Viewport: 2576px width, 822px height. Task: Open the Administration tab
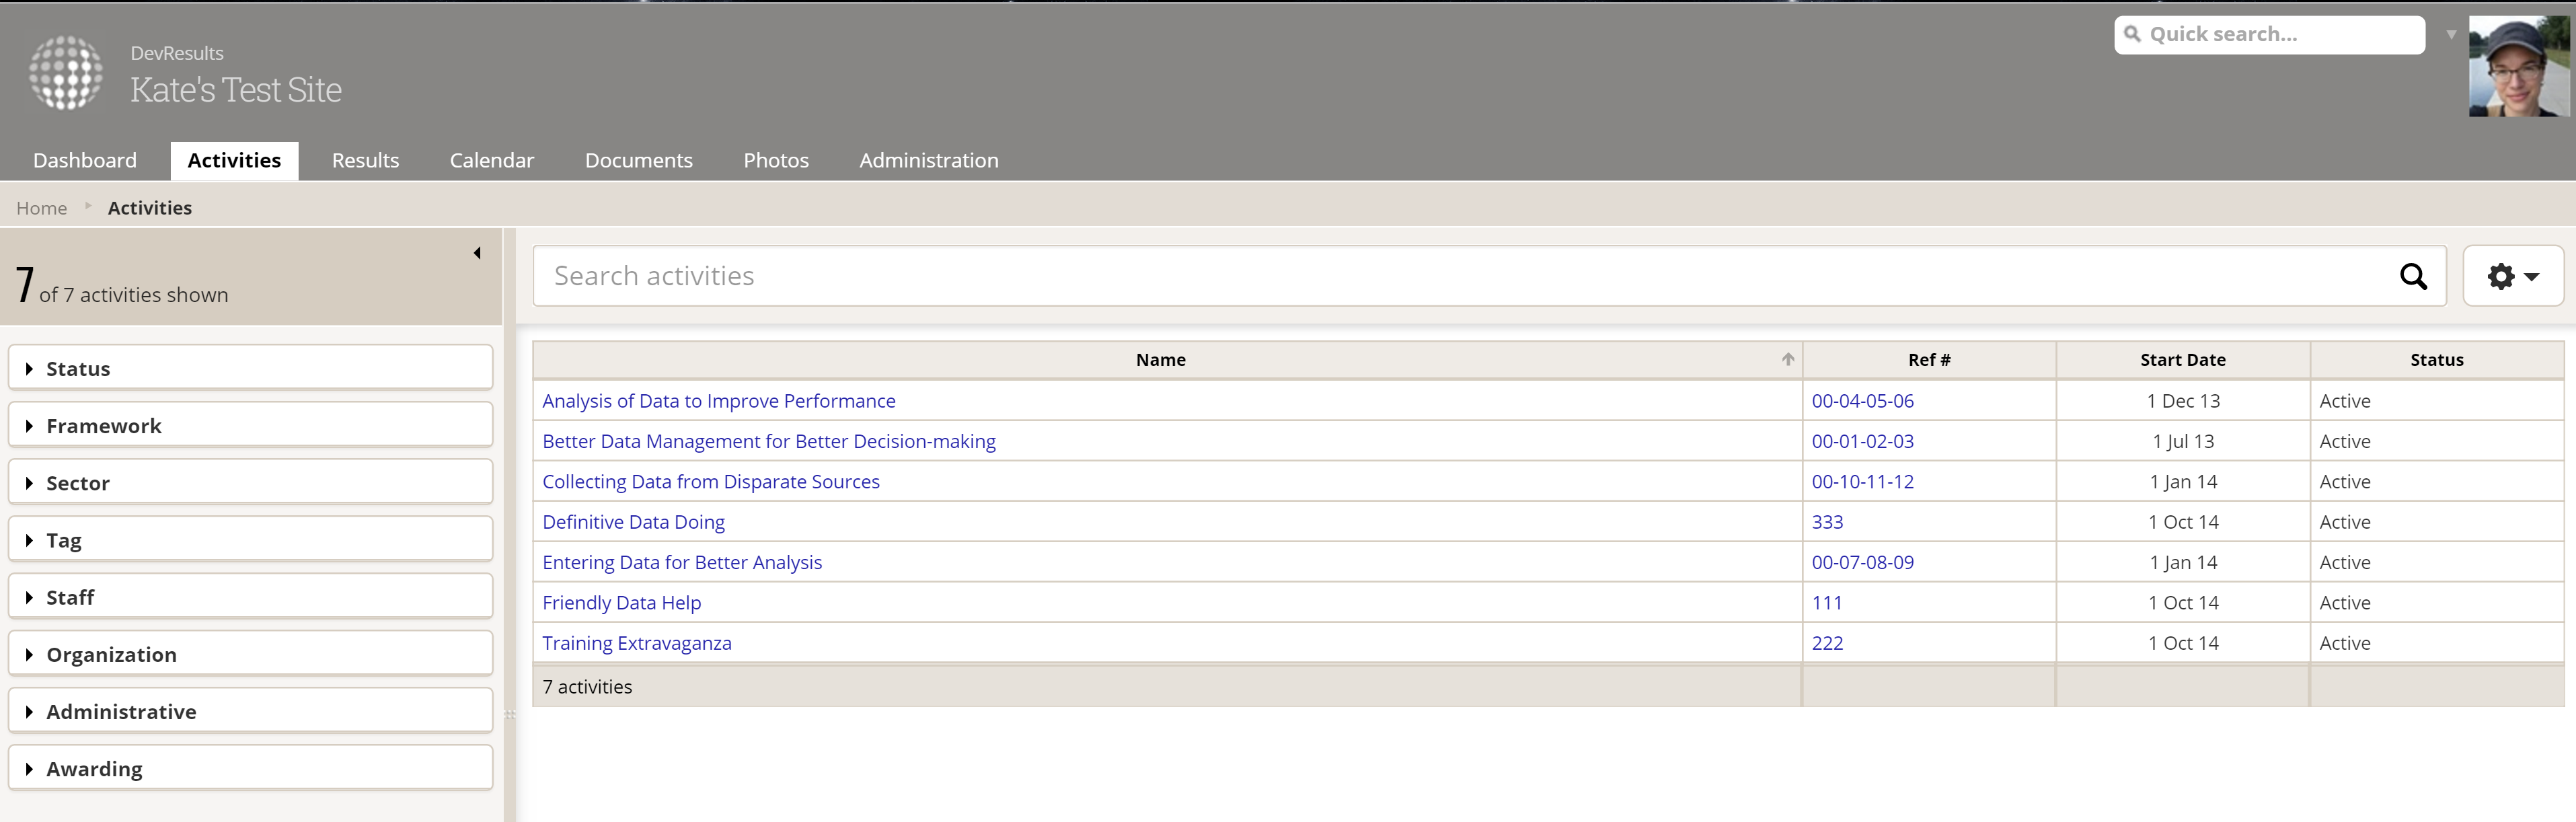(929, 160)
